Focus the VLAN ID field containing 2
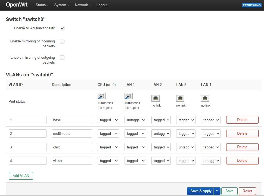 [27, 133]
